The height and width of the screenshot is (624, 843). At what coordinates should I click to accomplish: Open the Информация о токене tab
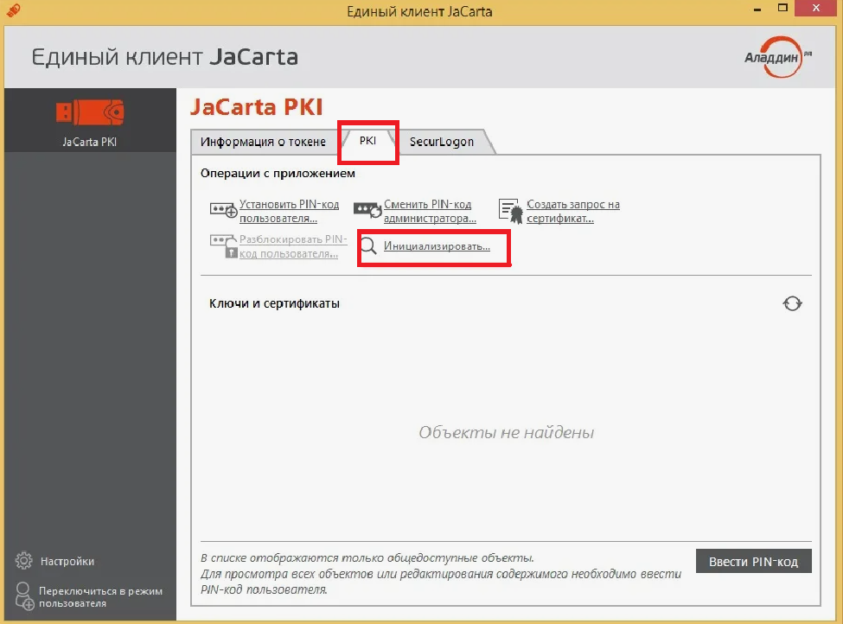[x=263, y=142]
